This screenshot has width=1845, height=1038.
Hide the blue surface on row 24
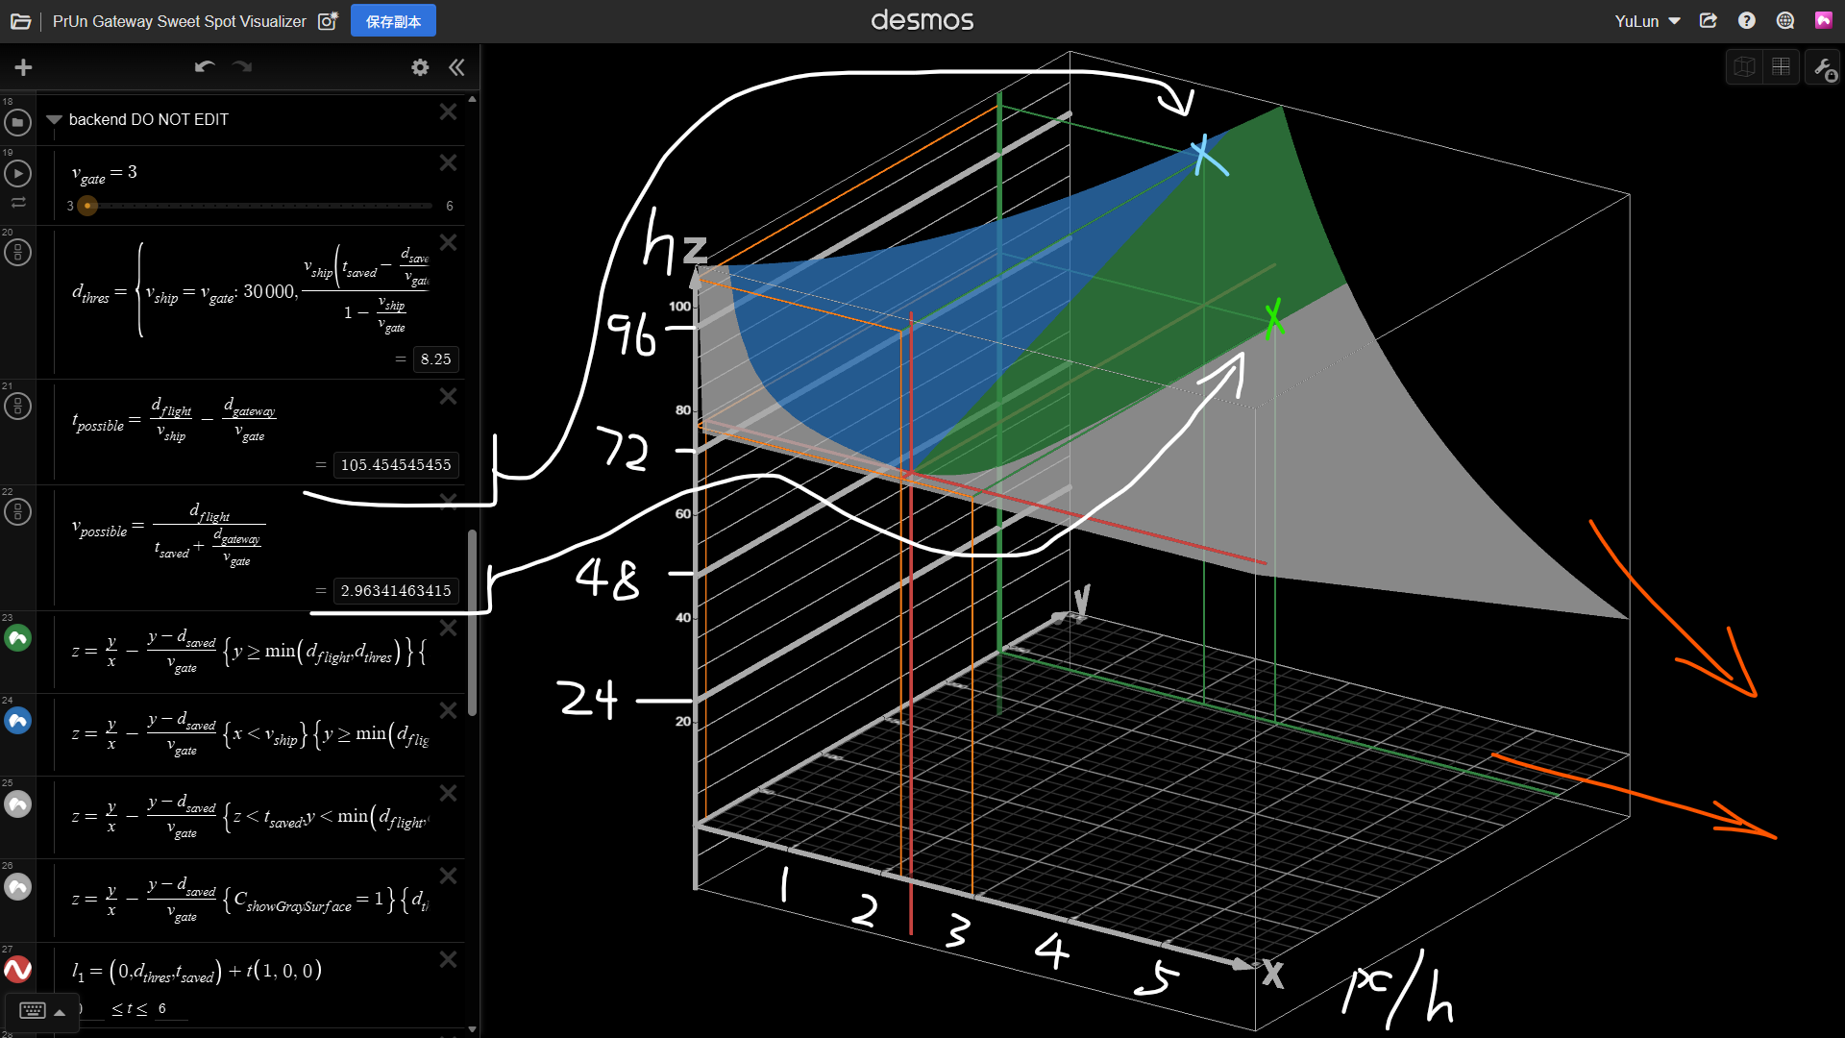pos(17,721)
